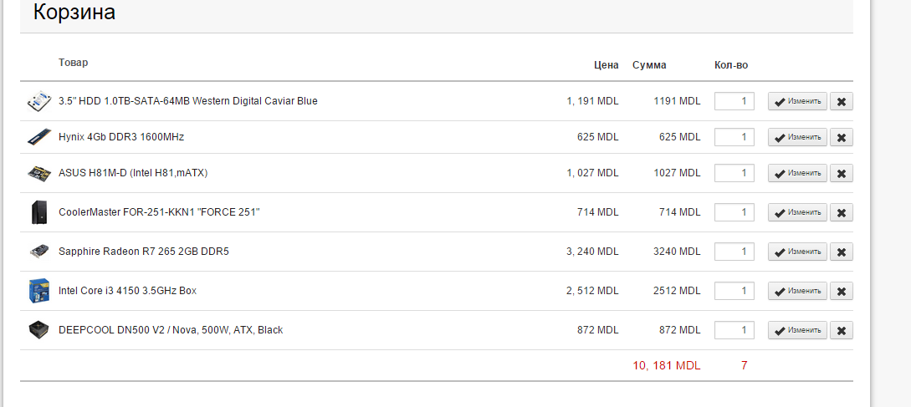Click the Кол-во column header

[731, 66]
